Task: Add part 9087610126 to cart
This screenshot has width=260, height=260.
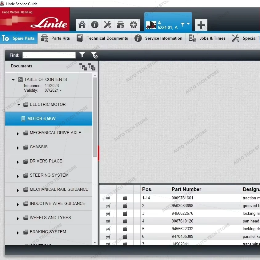Action: (108, 221)
